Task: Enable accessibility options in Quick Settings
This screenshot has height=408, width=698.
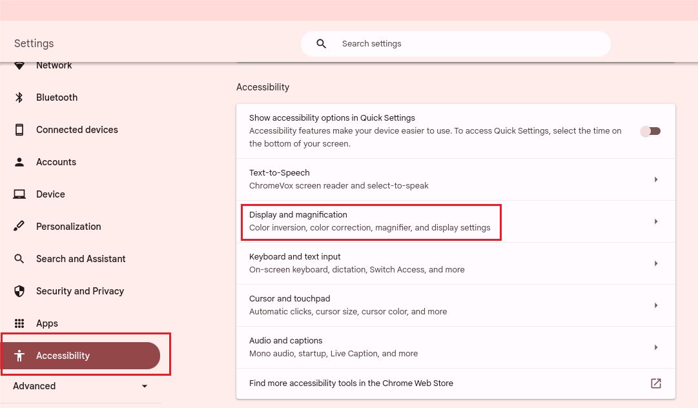Action: pos(650,130)
